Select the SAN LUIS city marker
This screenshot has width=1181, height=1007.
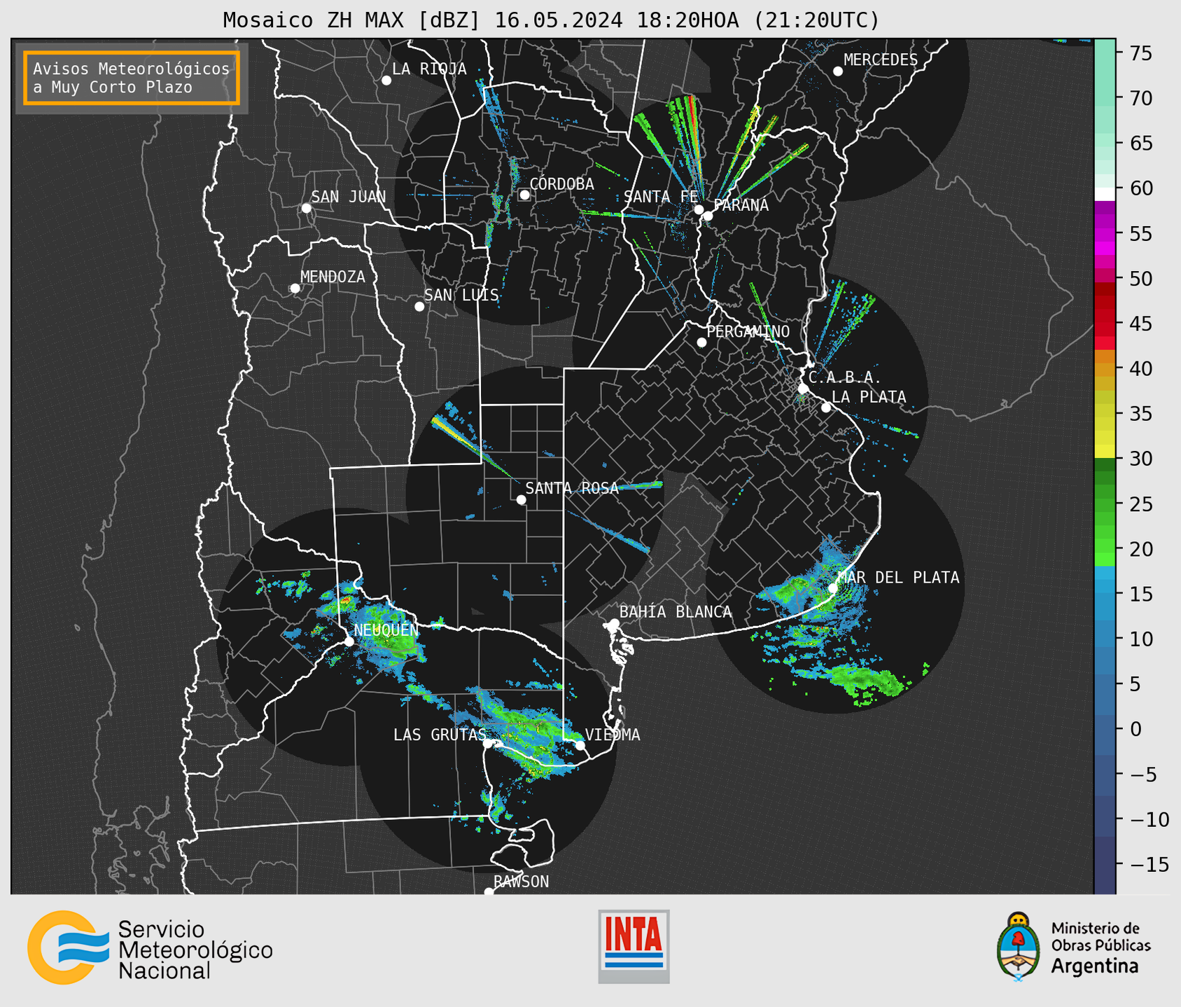(419, 307)
